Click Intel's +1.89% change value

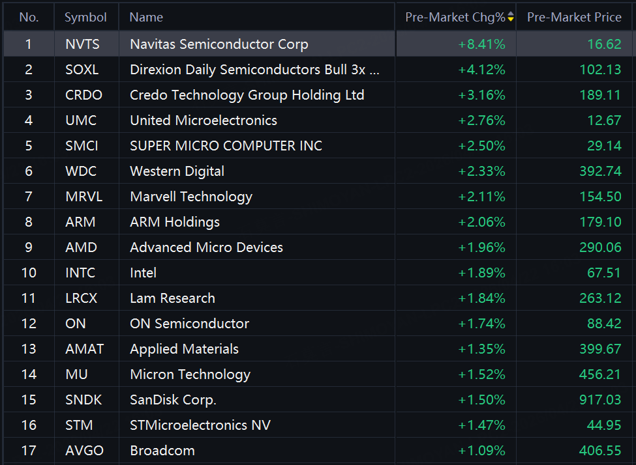(481, 273)
